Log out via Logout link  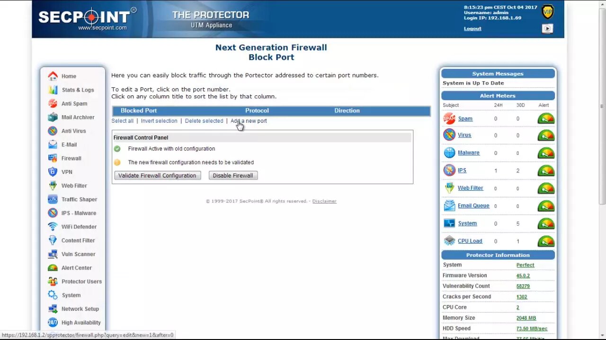pyautogui.click(x=472, y=28)
